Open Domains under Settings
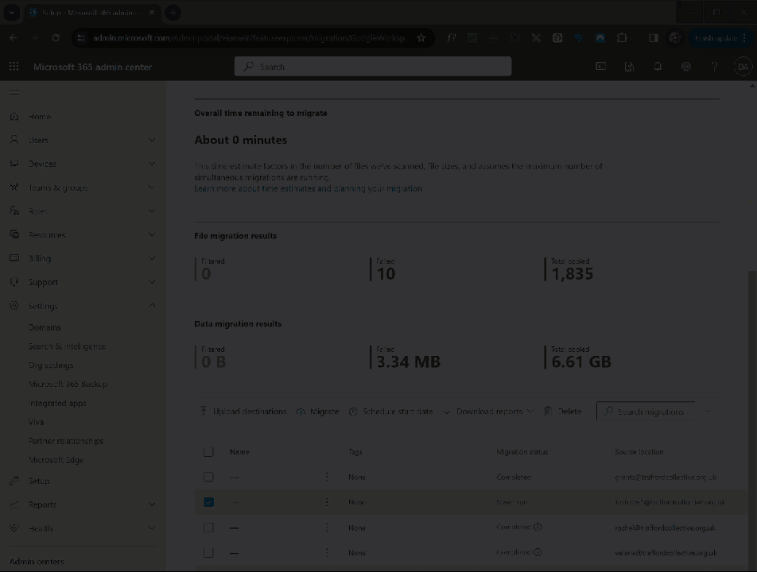Viewport: 757px width, 572px height. (45, 327)
